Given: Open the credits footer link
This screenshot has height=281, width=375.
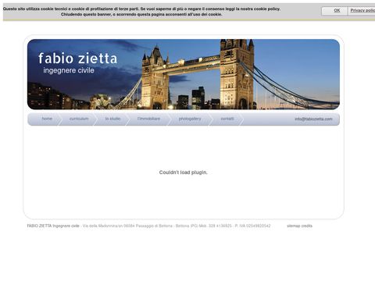Looking at the screenshot, I should click(307, 226).
